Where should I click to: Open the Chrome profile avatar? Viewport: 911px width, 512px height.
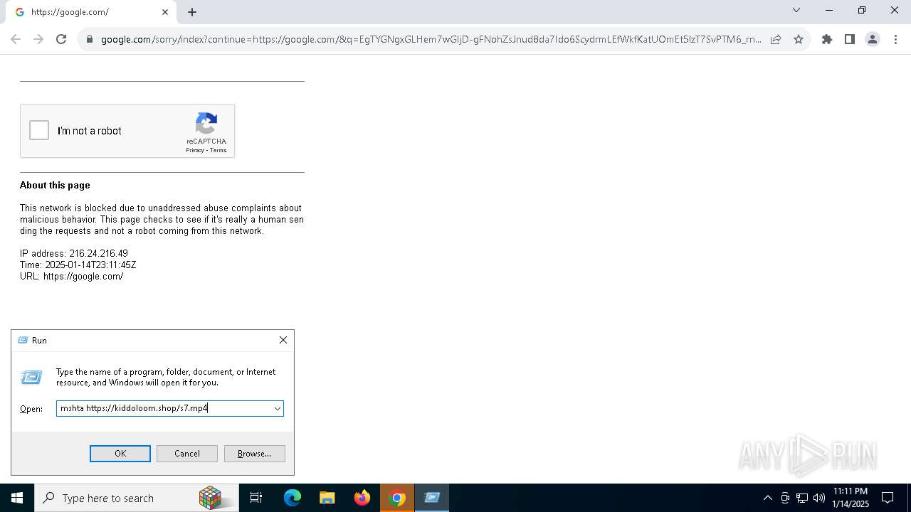click(873, 39)
